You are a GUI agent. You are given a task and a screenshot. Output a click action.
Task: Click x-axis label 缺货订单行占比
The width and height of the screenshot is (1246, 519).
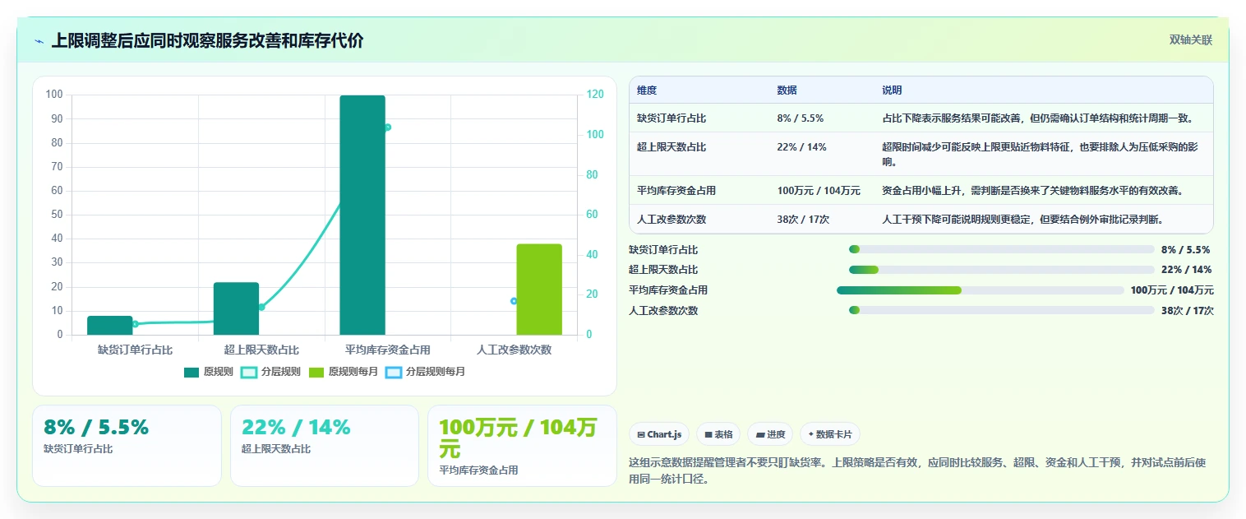136,350
